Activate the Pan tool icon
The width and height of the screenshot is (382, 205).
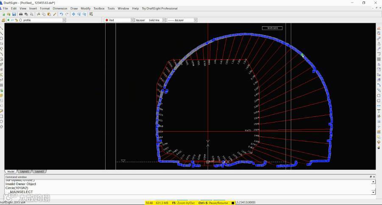(73, 14)
